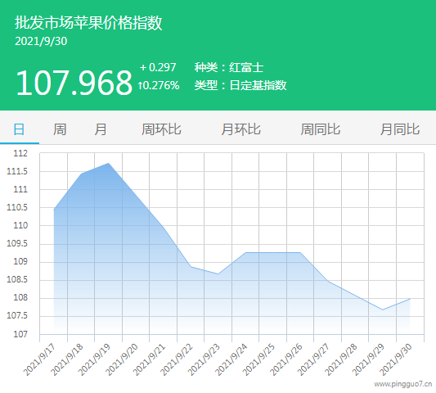Open the 周环比 tab
The width and height of the screenshot is (436, 393).
[x=161, y=129]
